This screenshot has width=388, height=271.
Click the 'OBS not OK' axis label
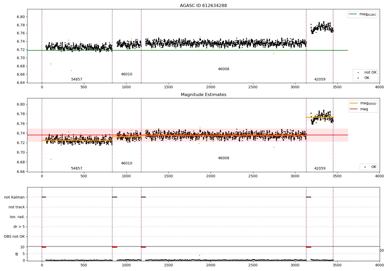click(14, 236)
